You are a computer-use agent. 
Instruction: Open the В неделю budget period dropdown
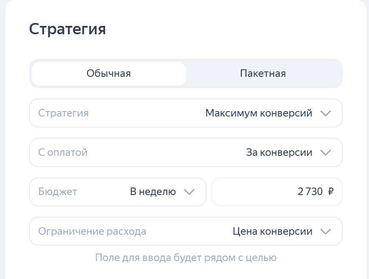pyautogui.click(x=153, y=192)
